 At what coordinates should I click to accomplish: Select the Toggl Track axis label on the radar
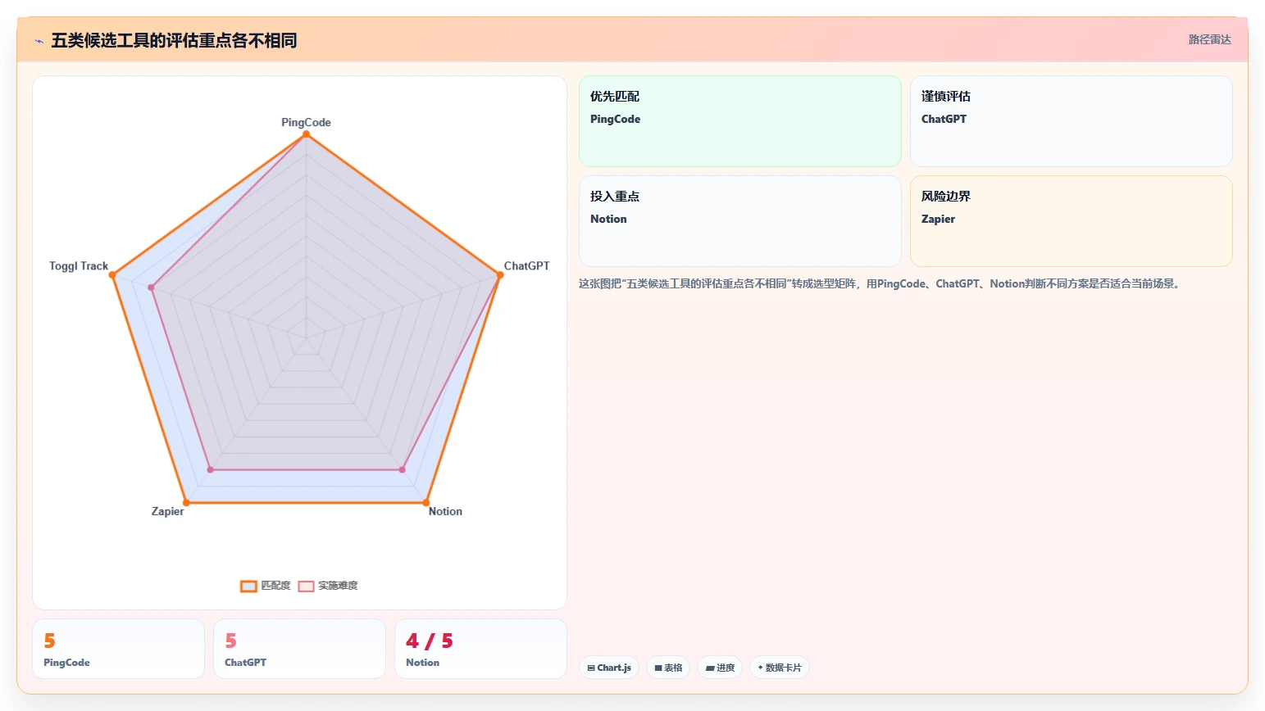79,265
